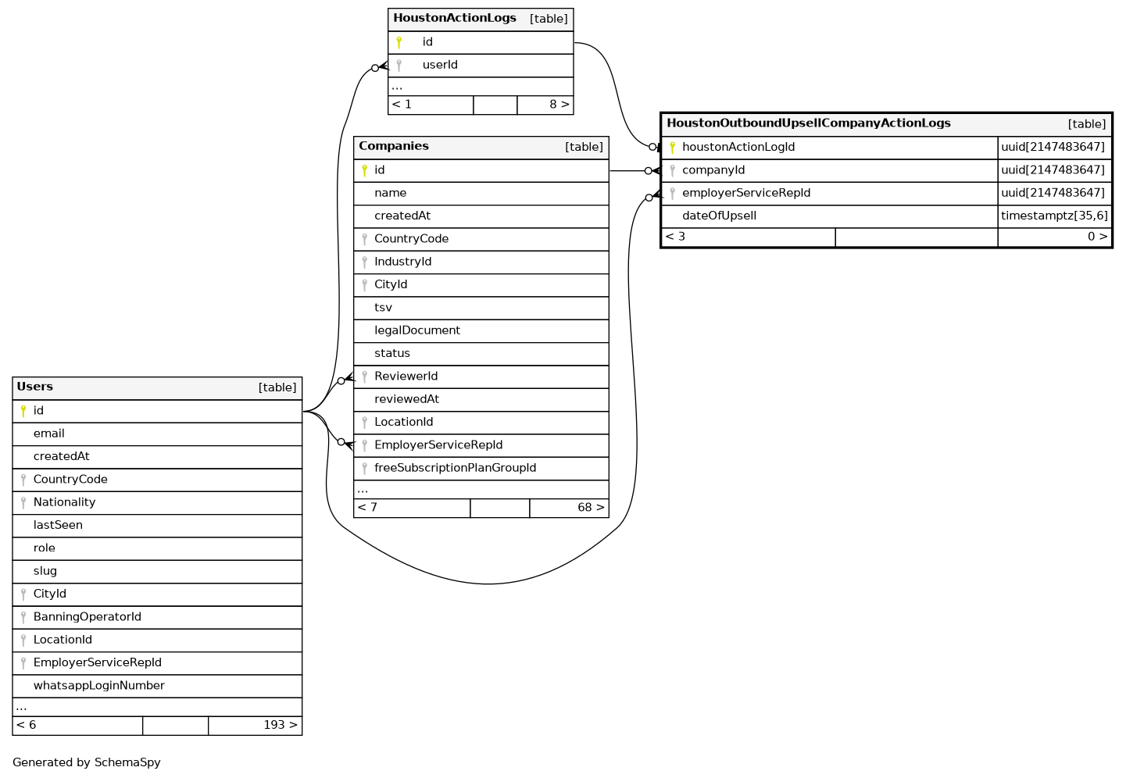Select the dateOfUpsell column row
The height and width of the screenshot is (778, 1126).
tap(719, 216)
